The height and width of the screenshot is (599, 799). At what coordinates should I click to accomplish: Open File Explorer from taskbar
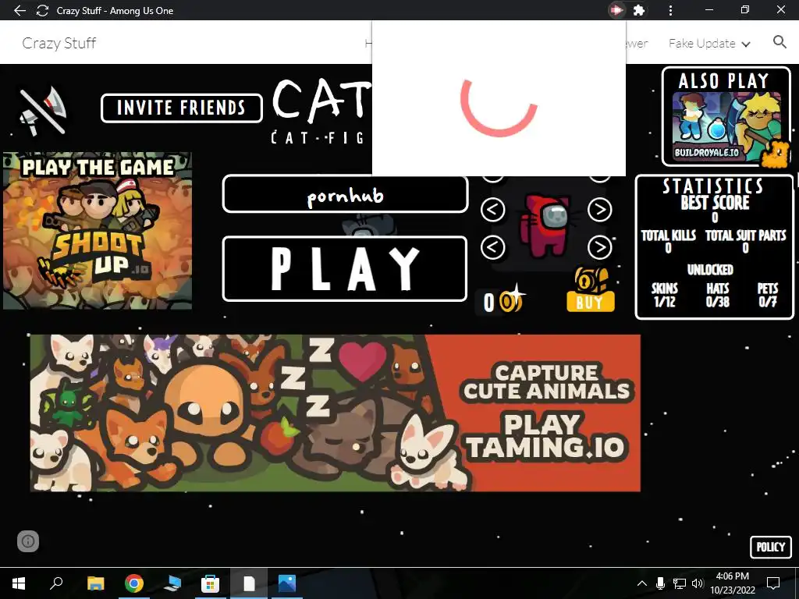[x=95, y=583]
